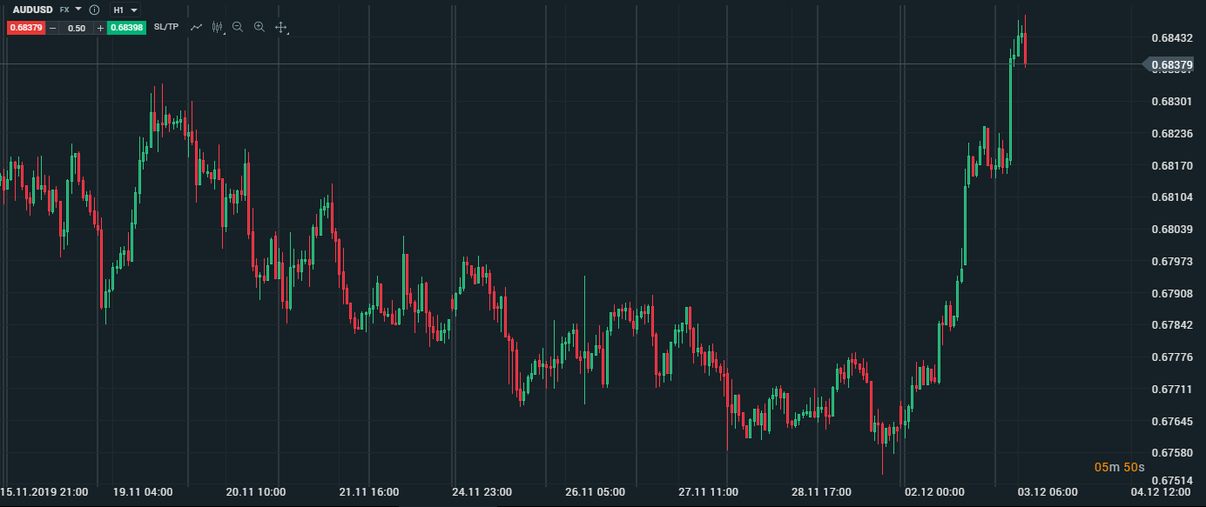Decrease trade volume with minus button
This screenshot has width=1206, height=507.
pyautogui.click(x=52, y=28)
